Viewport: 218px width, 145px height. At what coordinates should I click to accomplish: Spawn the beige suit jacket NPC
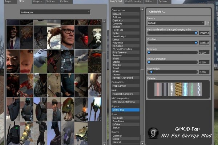tap(54, 85)
